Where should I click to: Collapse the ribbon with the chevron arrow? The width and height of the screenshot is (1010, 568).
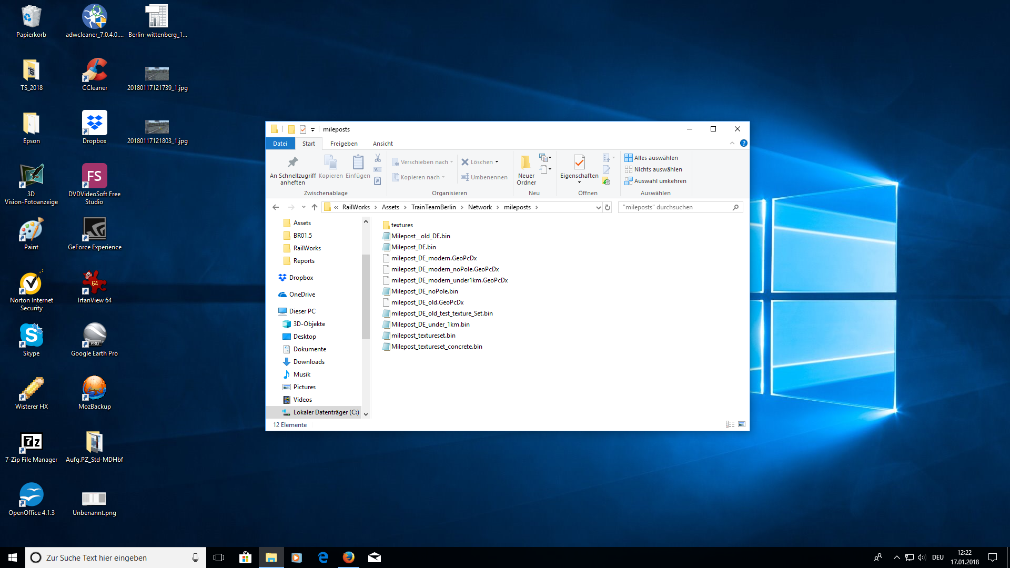click(x=732, y=143)
